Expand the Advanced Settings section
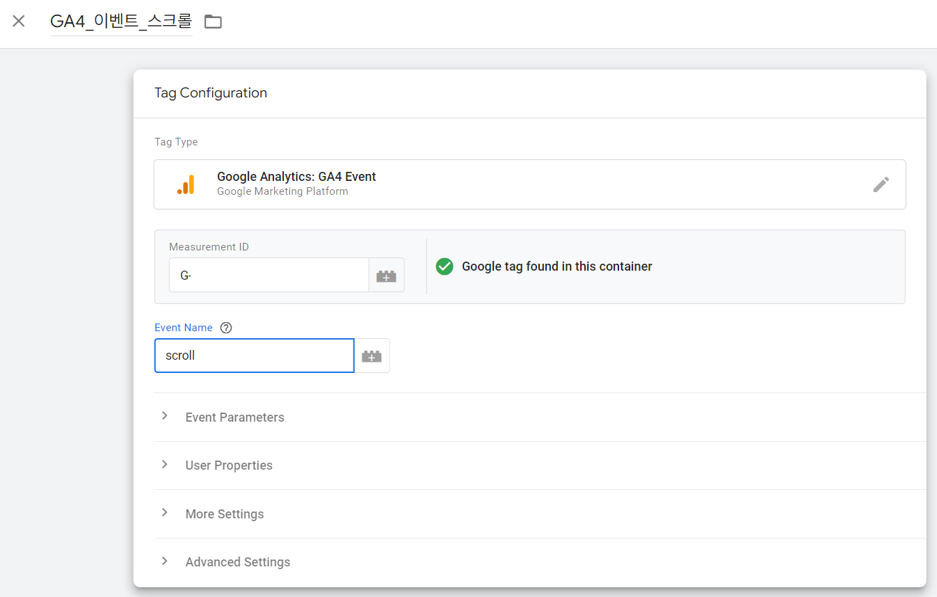The image size is (937, 597). pos(540,562)
